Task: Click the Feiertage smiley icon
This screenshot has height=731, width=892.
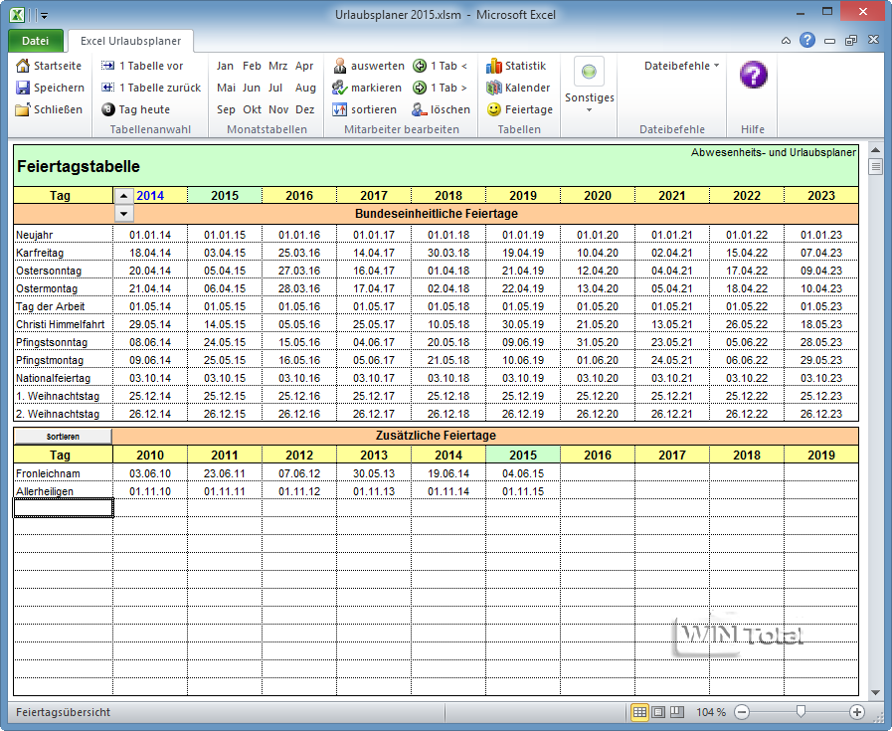Action: click(x=494, y=109)
